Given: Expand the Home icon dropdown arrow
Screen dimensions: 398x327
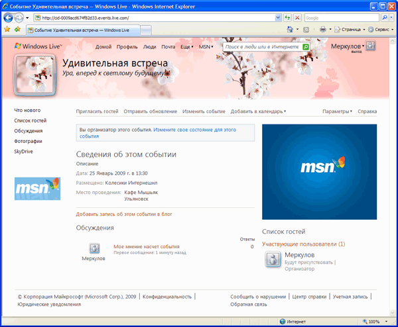Looking at the screenshot, I should (x=297, y=29).
